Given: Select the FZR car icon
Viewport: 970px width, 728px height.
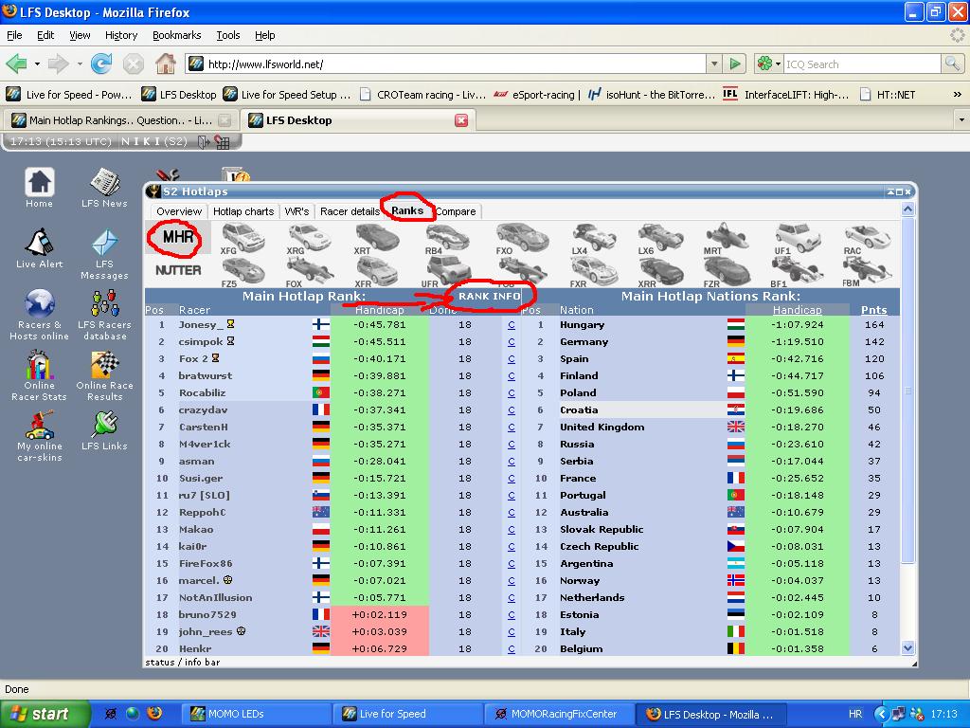Looking at the screenshot, I should tap(727, 272).
